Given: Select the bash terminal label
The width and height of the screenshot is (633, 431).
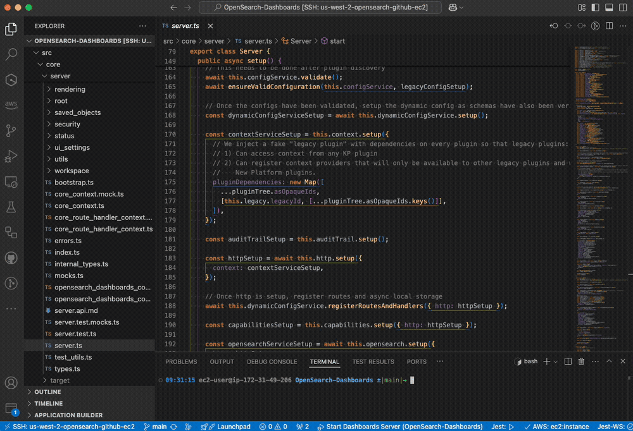Looking at the screenshot, I should click(526, 361).
